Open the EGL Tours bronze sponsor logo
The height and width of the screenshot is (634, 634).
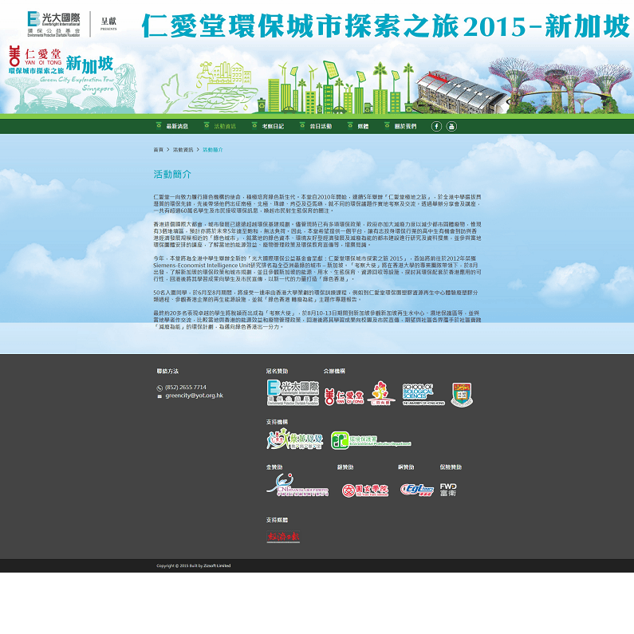[417, 490]
